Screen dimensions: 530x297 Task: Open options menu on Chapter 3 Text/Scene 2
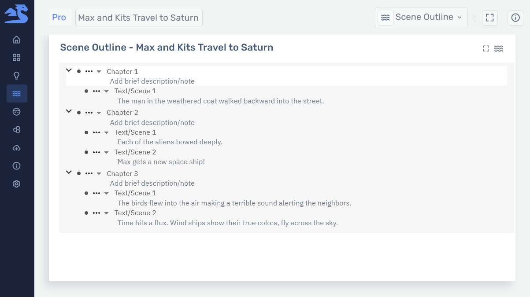coord(96,213)
